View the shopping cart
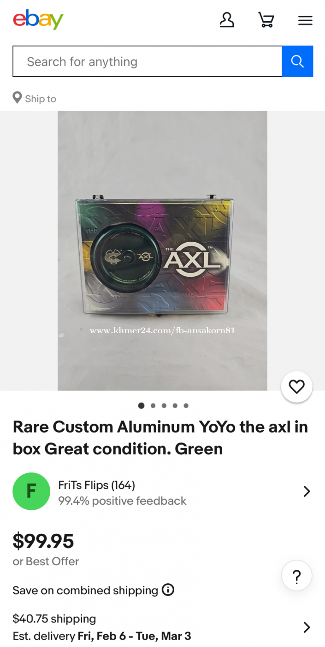The width and height of the screenshot is (325, 647). 266,20
